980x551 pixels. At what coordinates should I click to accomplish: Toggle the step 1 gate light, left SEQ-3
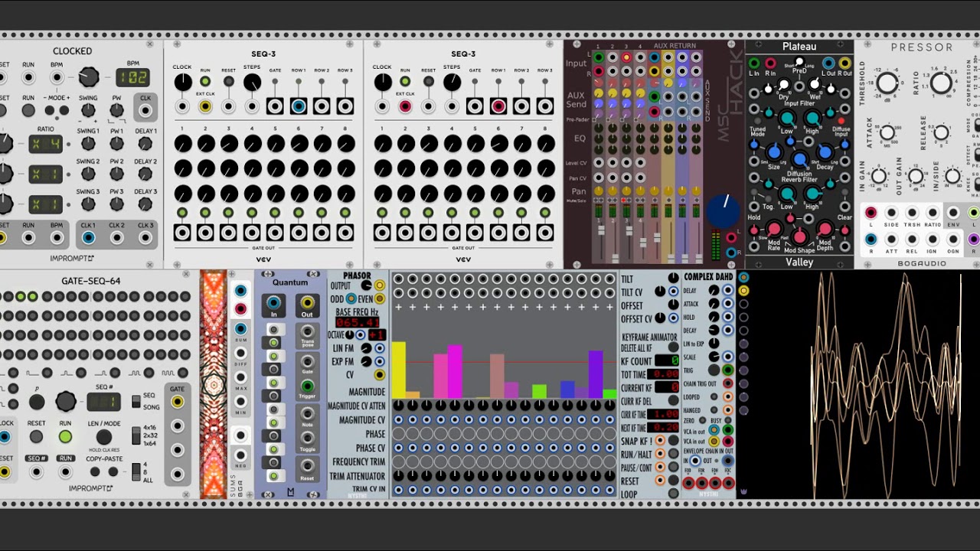tap(182, 212)
